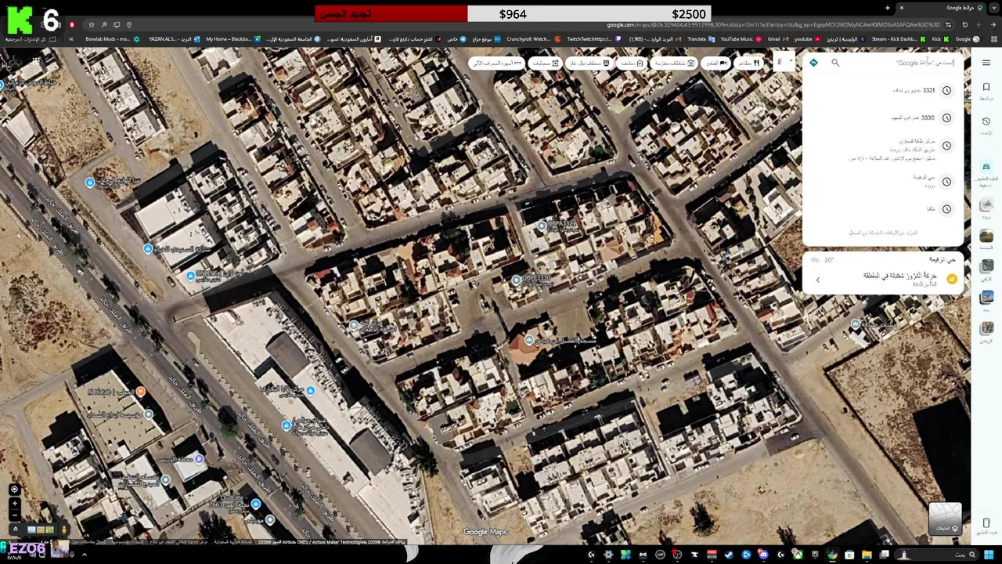
Task: Select the ATMs category chip
Action: (496, 63)
